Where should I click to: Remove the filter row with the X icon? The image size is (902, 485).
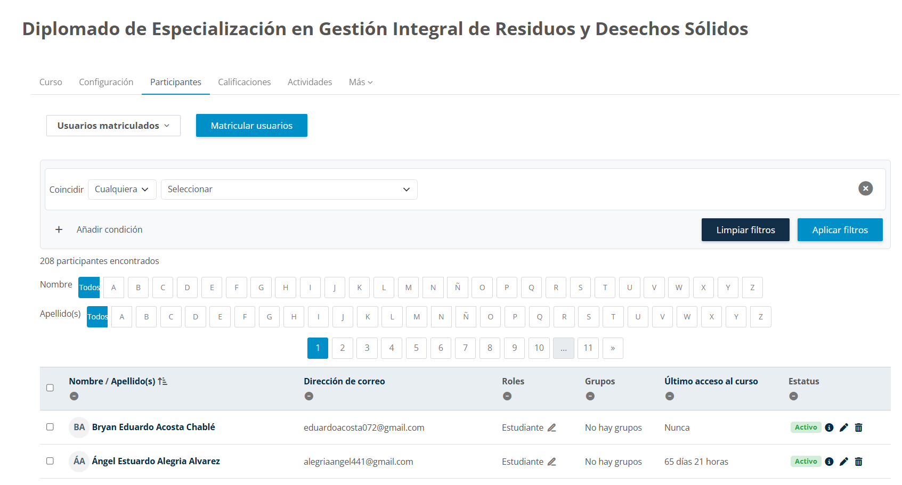[865, 188]
